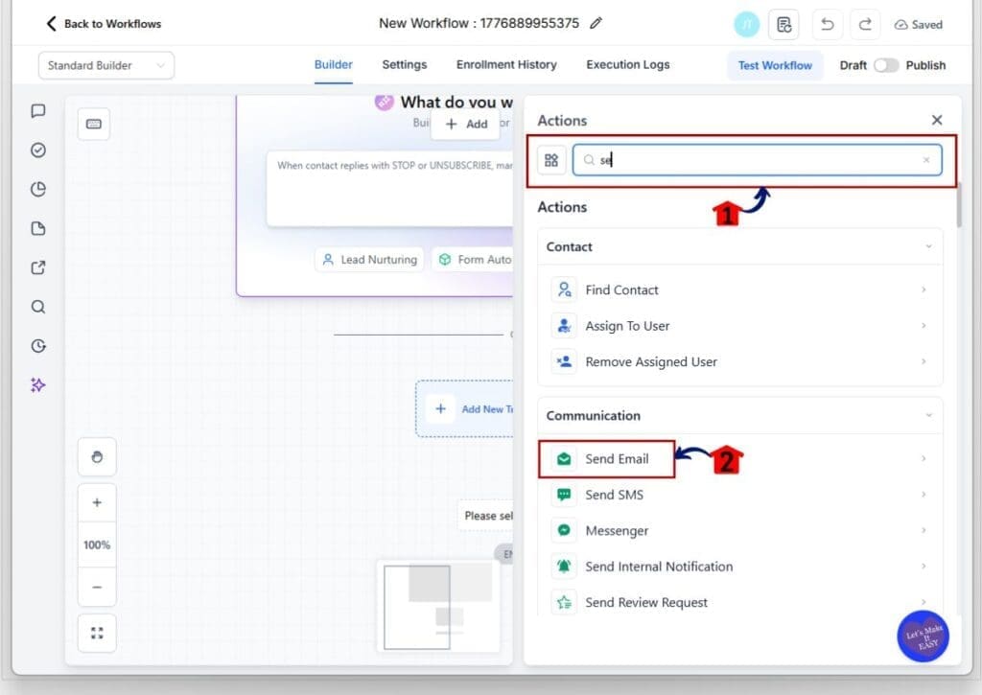Switch to the Settings tab
This screenshot has height=695, width=982.
(404, 65)
